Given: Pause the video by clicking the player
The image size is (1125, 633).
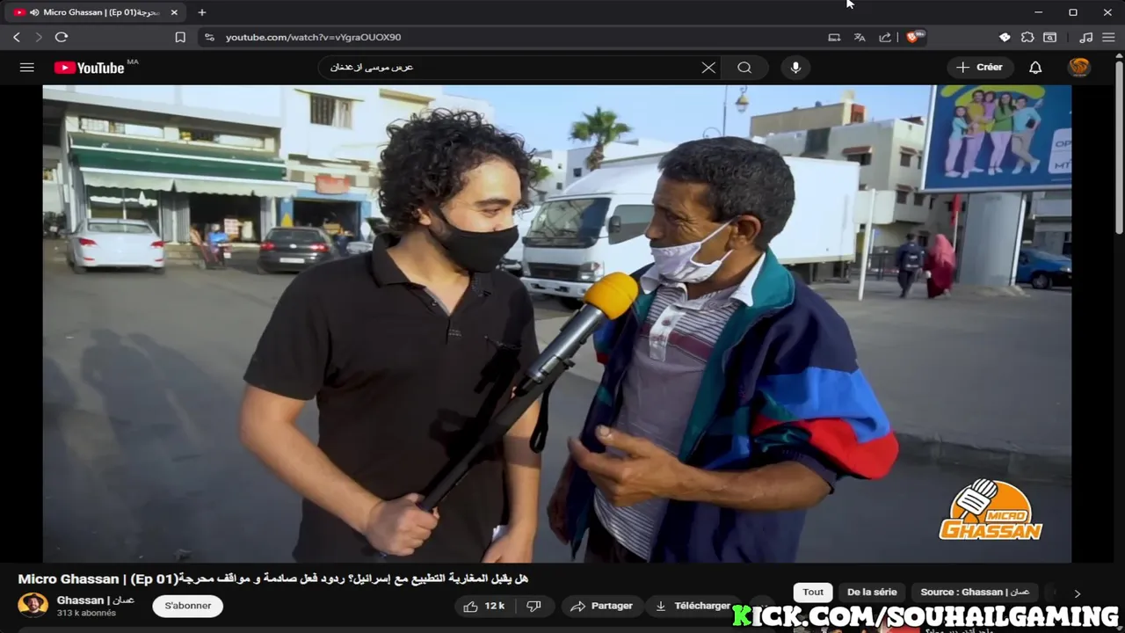Looking at the screenshot, I should pos(557,324).
